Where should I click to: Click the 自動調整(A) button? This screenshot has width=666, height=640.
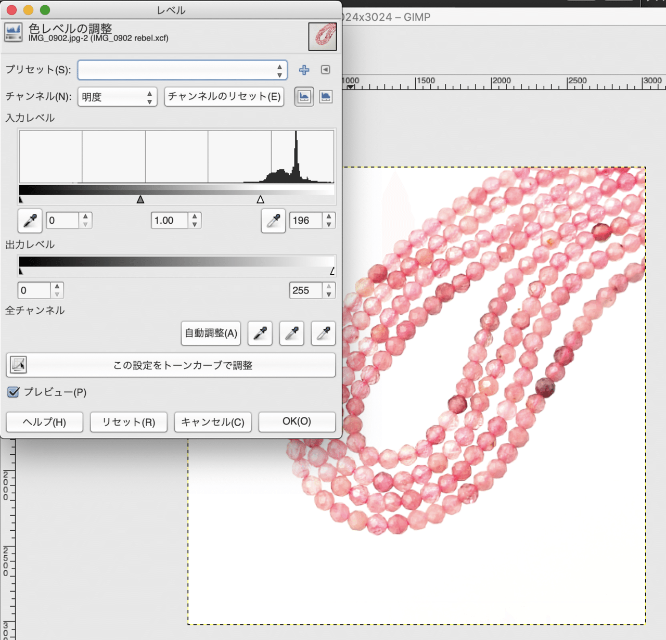[211, 333]
